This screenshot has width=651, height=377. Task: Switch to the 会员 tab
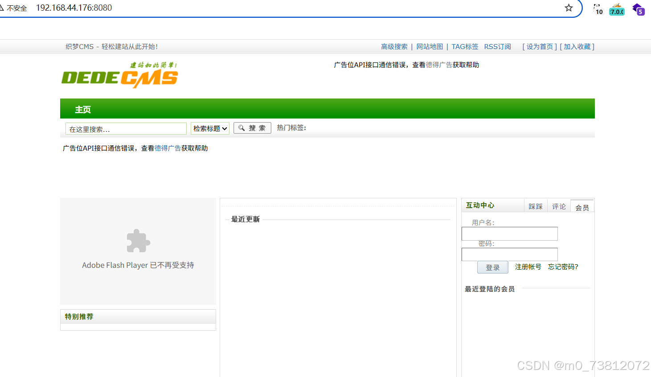[x=582, y=207]
